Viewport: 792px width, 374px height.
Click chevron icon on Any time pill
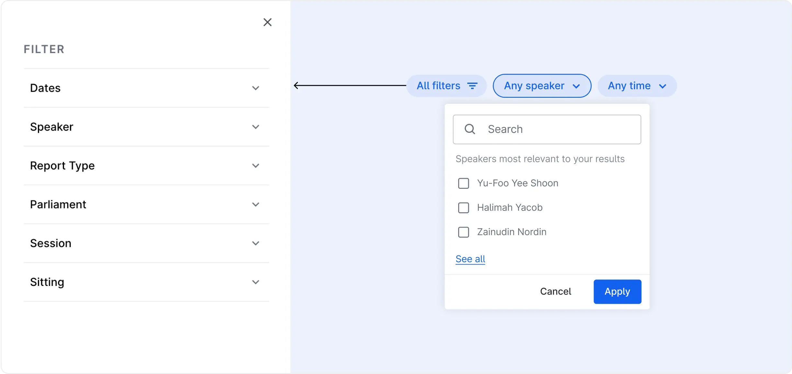(x=662, y=86)
